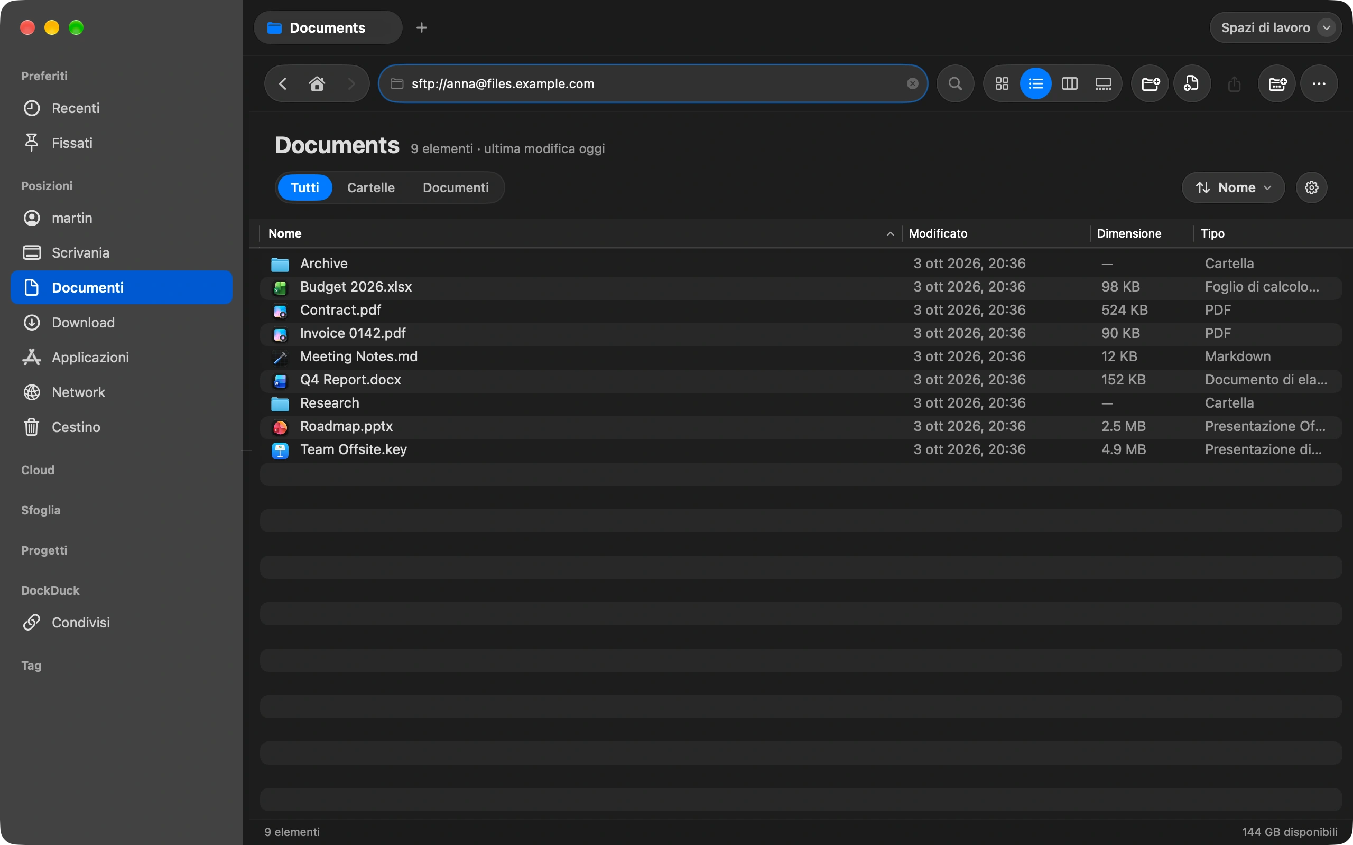1353x845 pixels.
Task: Switch to list view
Action: pos(1035,84)
